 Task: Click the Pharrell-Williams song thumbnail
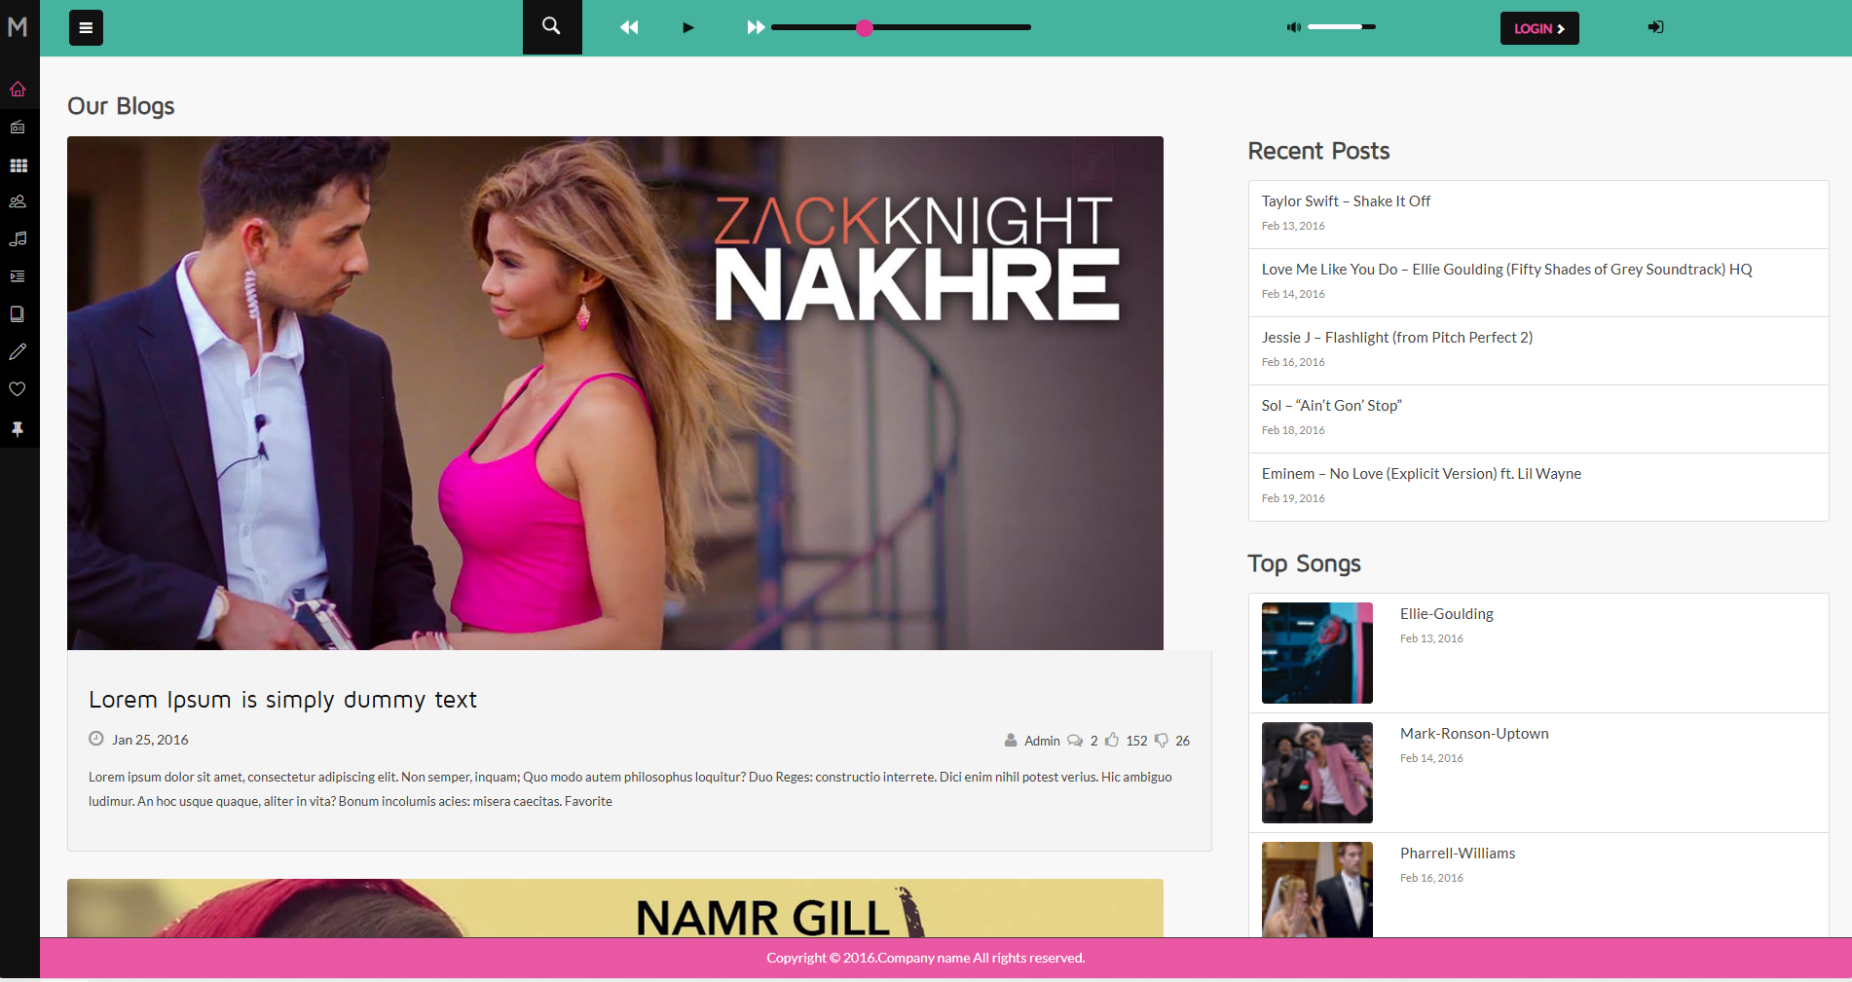[1317, 890]
